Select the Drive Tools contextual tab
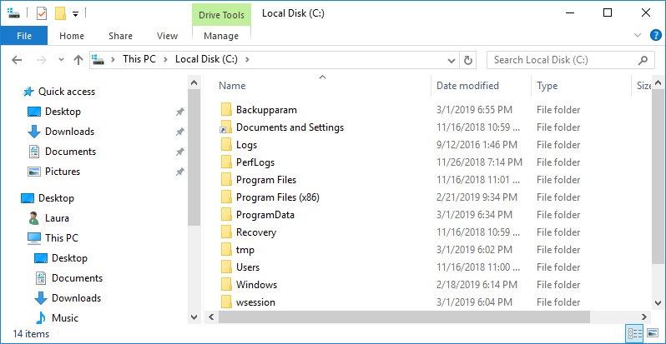This screenshot has height=344, width=666. (x=221, y=15)
